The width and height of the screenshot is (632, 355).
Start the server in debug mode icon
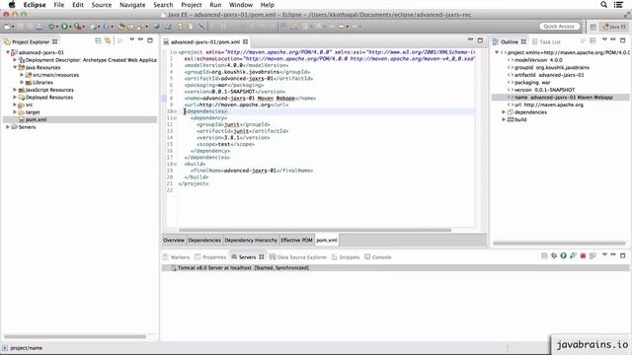[x=554, y=255]
